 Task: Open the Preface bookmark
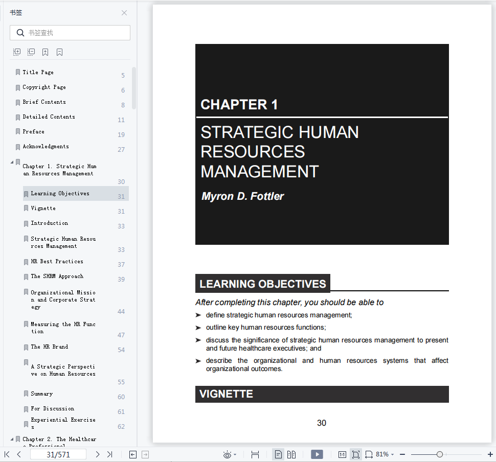34,131
